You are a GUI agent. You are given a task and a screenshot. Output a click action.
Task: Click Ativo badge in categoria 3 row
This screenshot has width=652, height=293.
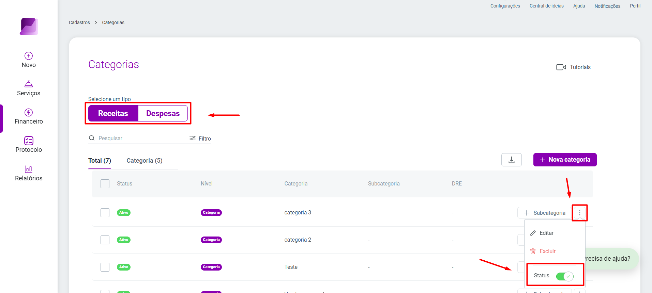pos(124,213)
